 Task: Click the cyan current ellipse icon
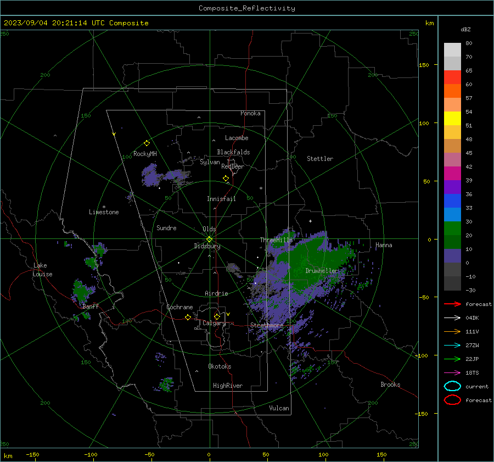point(452,386)
